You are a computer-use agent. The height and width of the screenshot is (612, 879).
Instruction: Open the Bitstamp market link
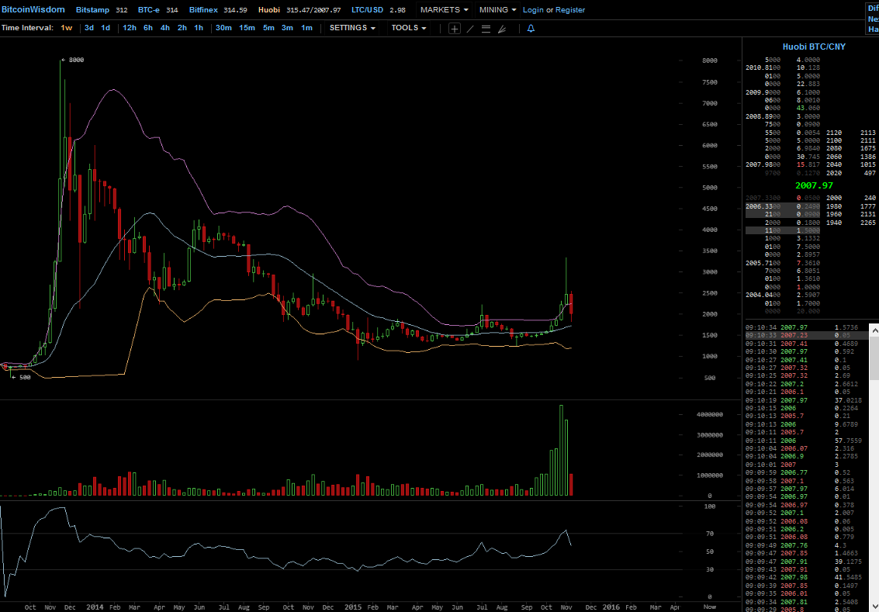[92, 9]
